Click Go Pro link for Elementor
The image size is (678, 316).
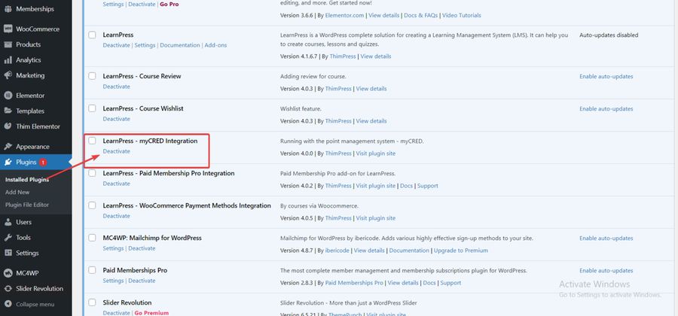pyautogui.click(x=169, y=5)
